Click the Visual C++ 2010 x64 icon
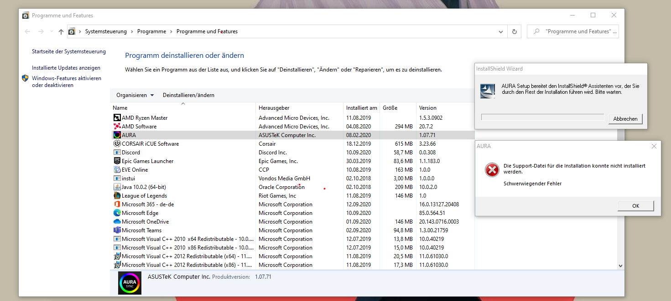This screenshot has width=671, height=301. 117,239
